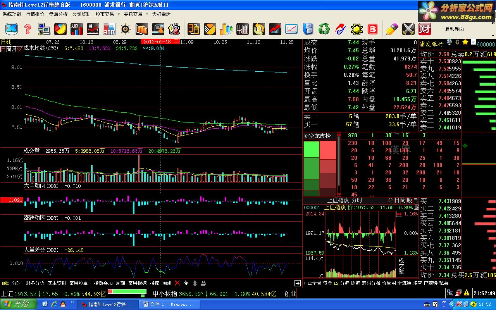Image resolution: width=496 pixels, height=310 pixels.
Task: Open the 盘后分析 menu
Action: (58, 14)
